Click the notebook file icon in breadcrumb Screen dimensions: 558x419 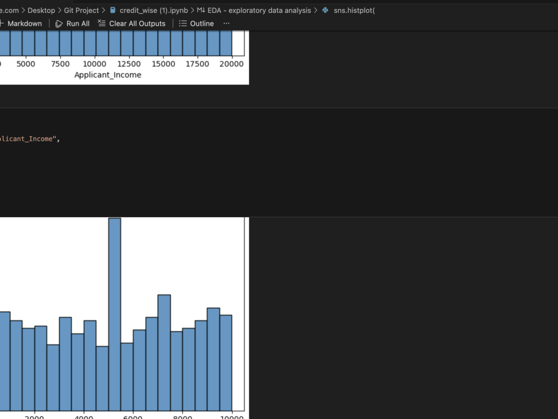point(113,10)
